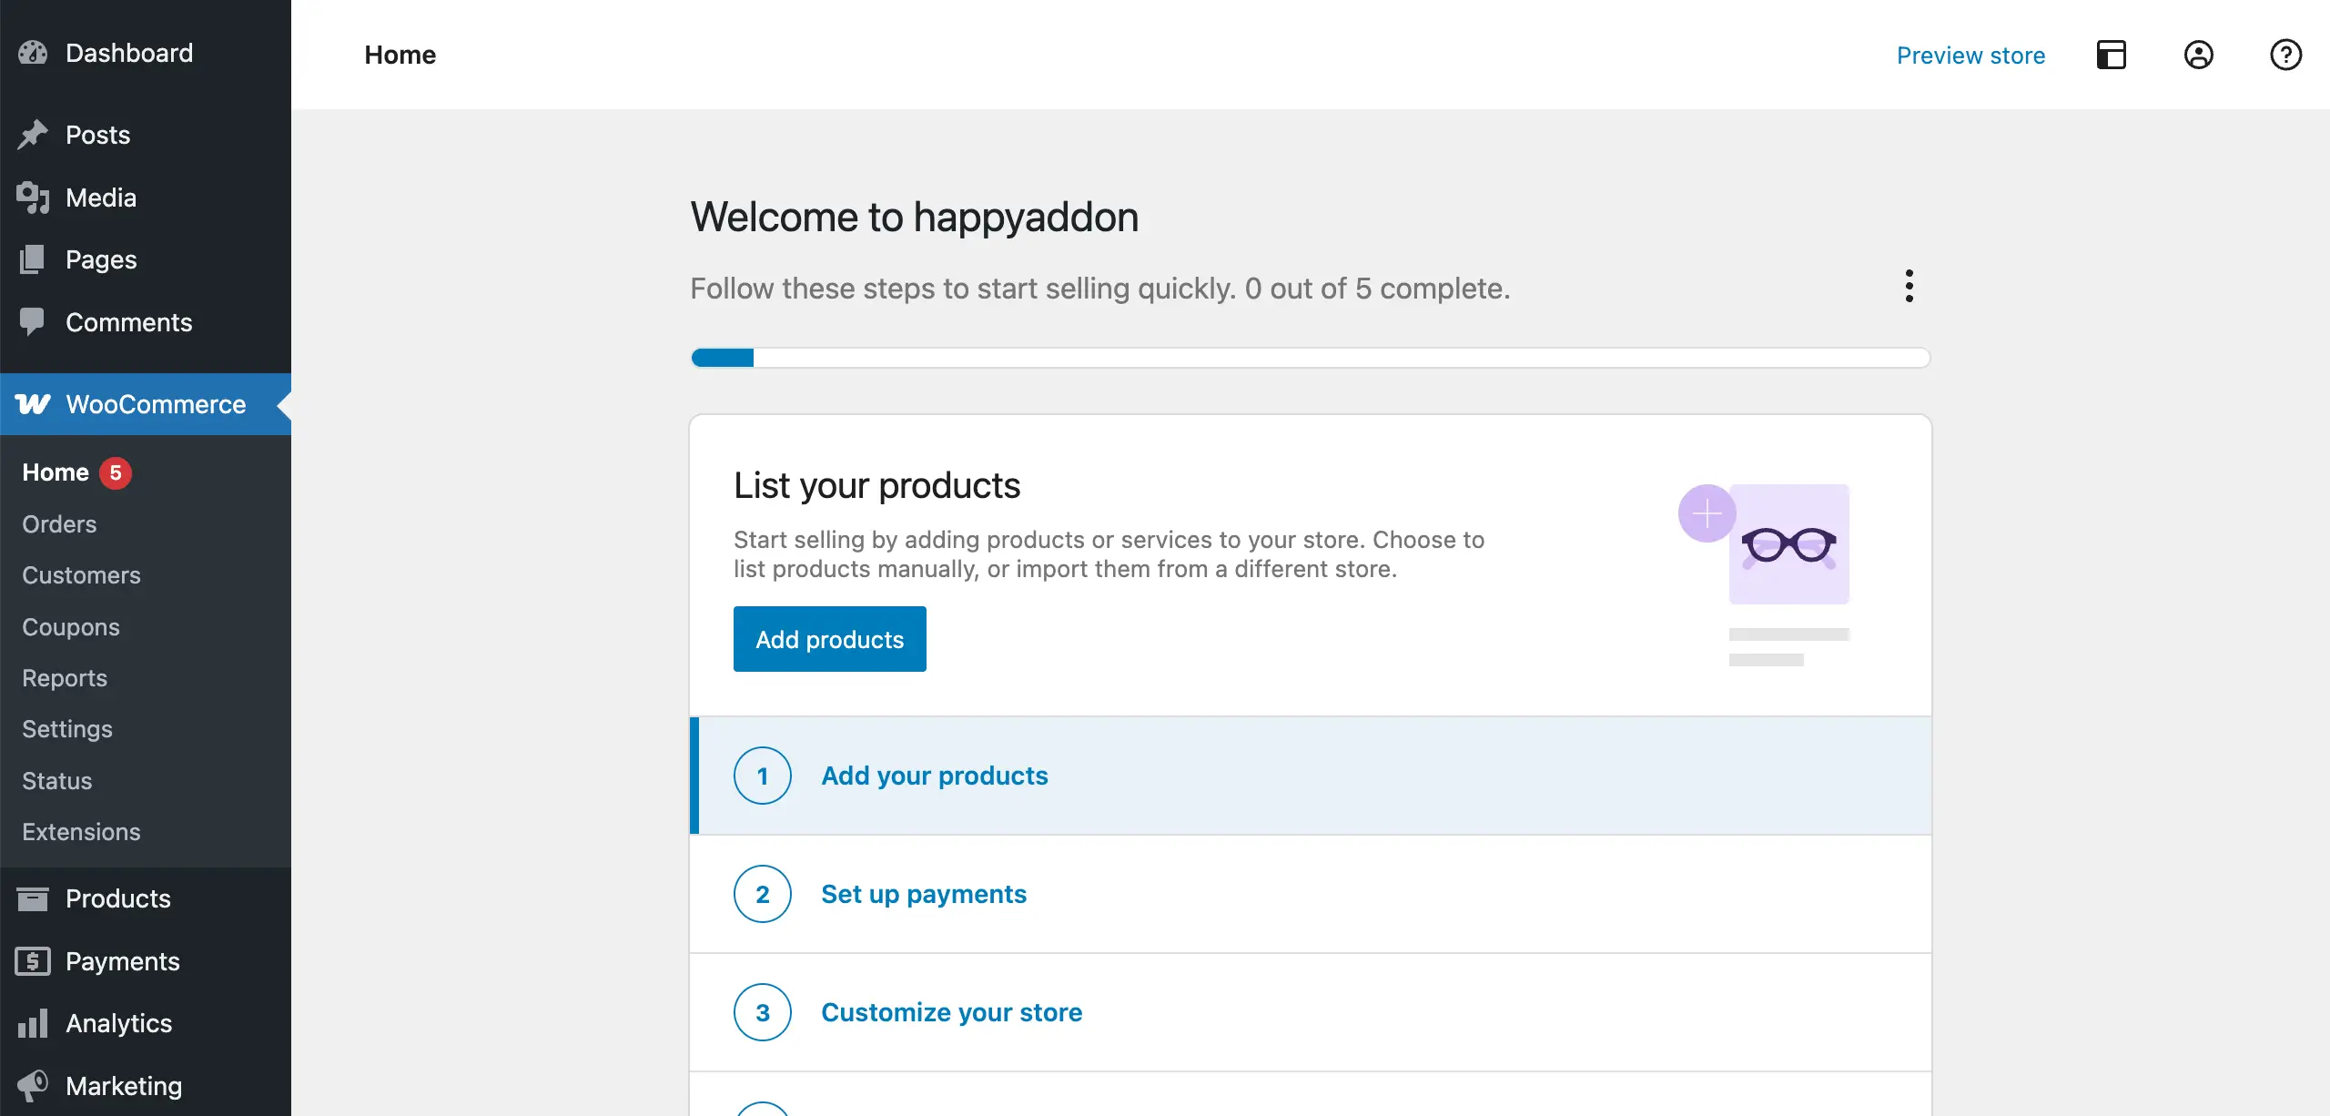Click the Add products button

[x=830, y=639]
